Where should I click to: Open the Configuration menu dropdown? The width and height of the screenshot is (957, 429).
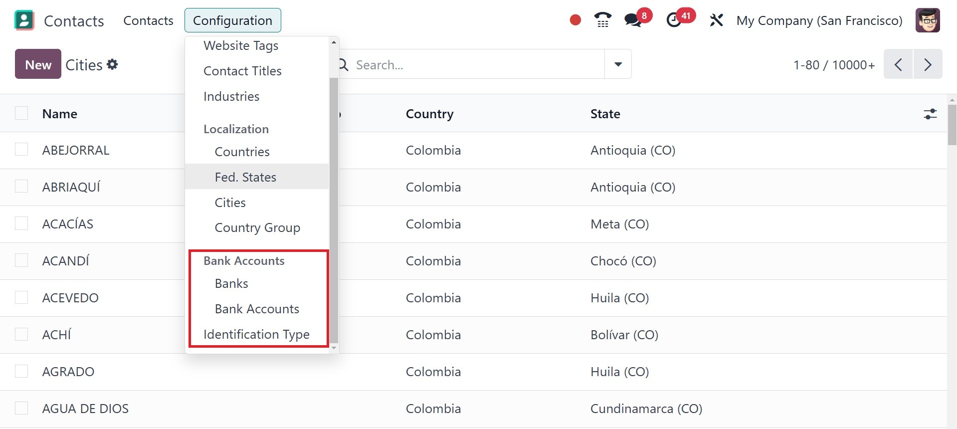tap(232, 20)
